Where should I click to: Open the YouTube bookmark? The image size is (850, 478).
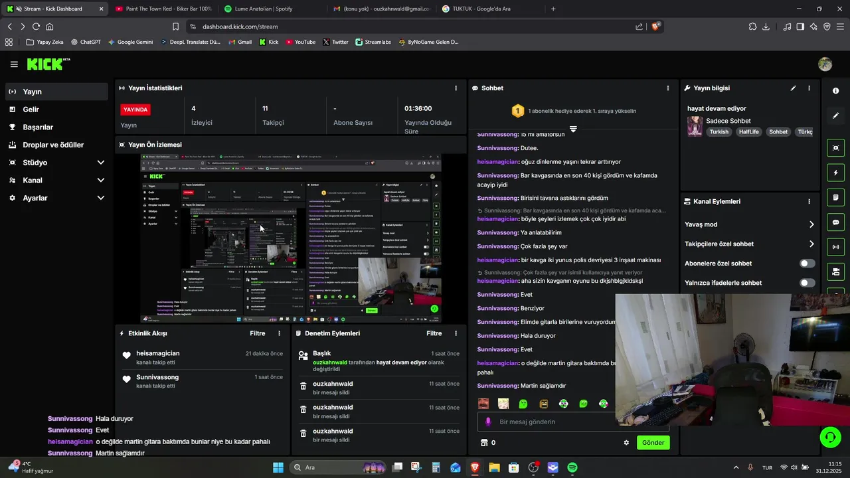click(x=301, y=42)
